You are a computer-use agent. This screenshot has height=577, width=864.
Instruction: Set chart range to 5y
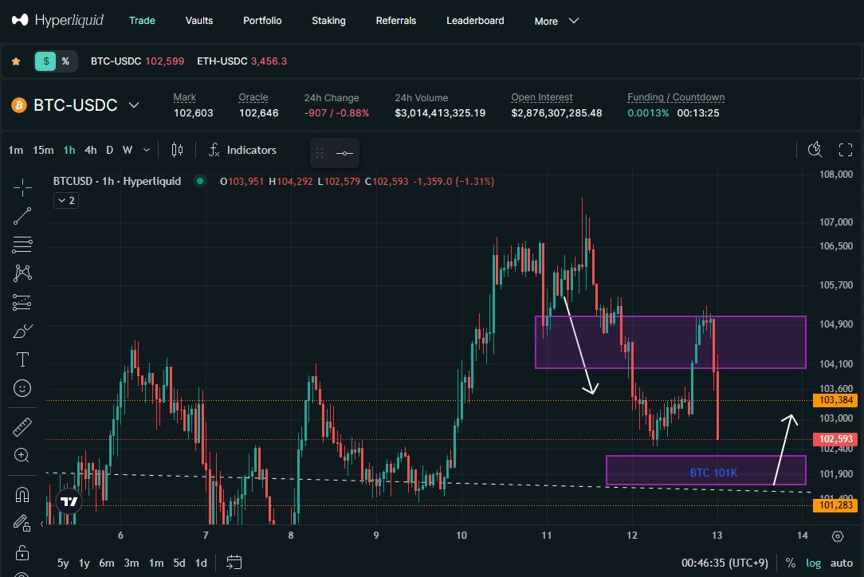tap(64, 563)
